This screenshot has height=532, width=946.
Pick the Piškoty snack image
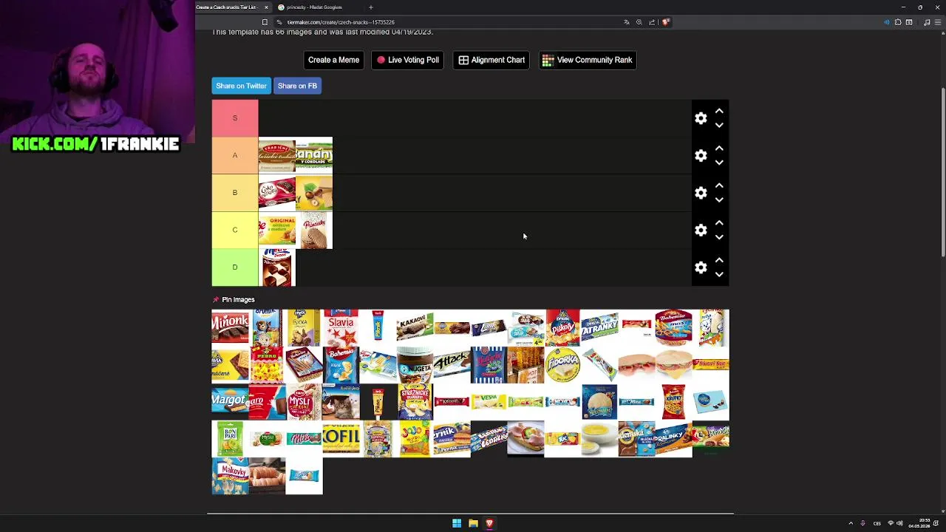tap(562, 328)
